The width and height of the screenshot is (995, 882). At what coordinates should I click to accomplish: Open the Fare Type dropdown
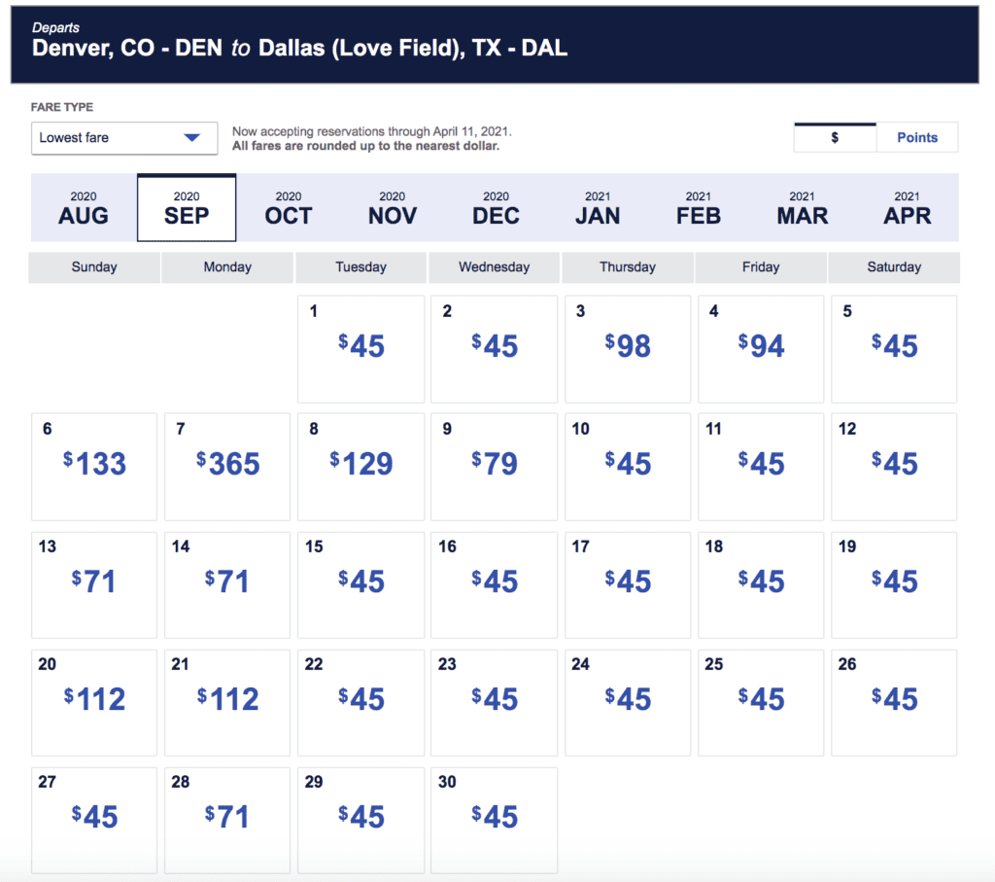pos(124,138)
